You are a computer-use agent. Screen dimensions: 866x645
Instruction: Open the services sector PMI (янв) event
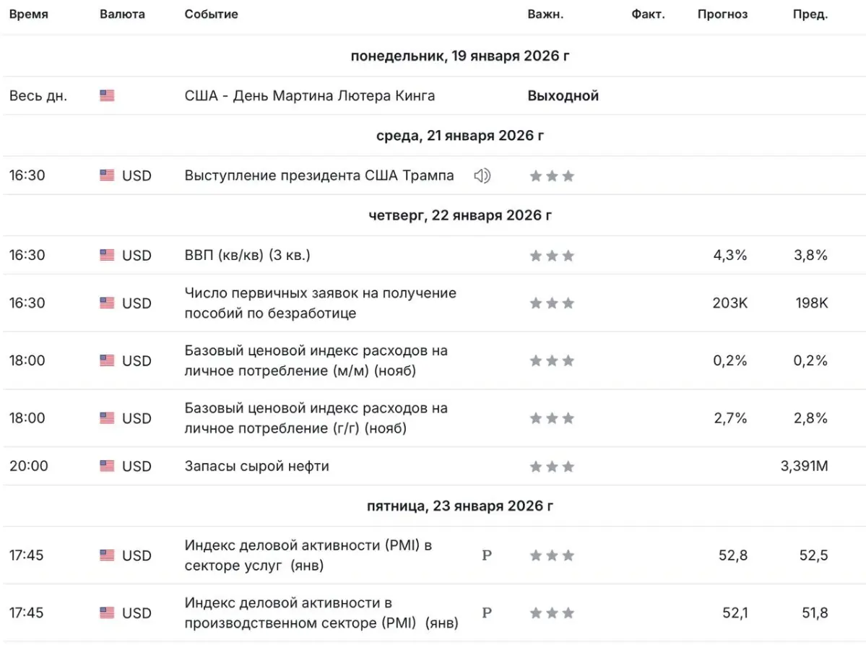click(x=308, y=555)
